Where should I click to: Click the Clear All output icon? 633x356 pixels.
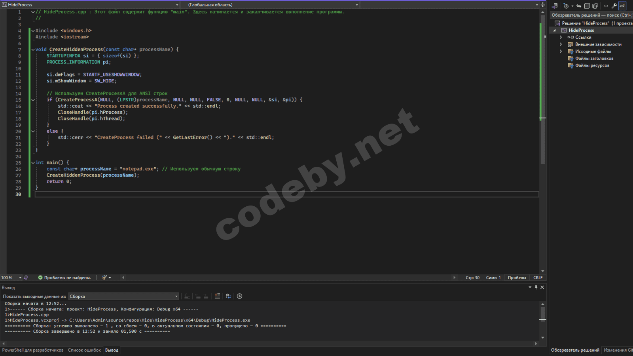click(217, 296)
